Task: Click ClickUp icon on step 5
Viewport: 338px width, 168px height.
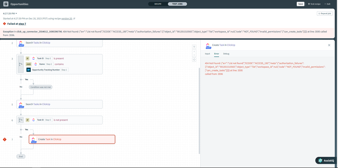Action: coord(21,104)
